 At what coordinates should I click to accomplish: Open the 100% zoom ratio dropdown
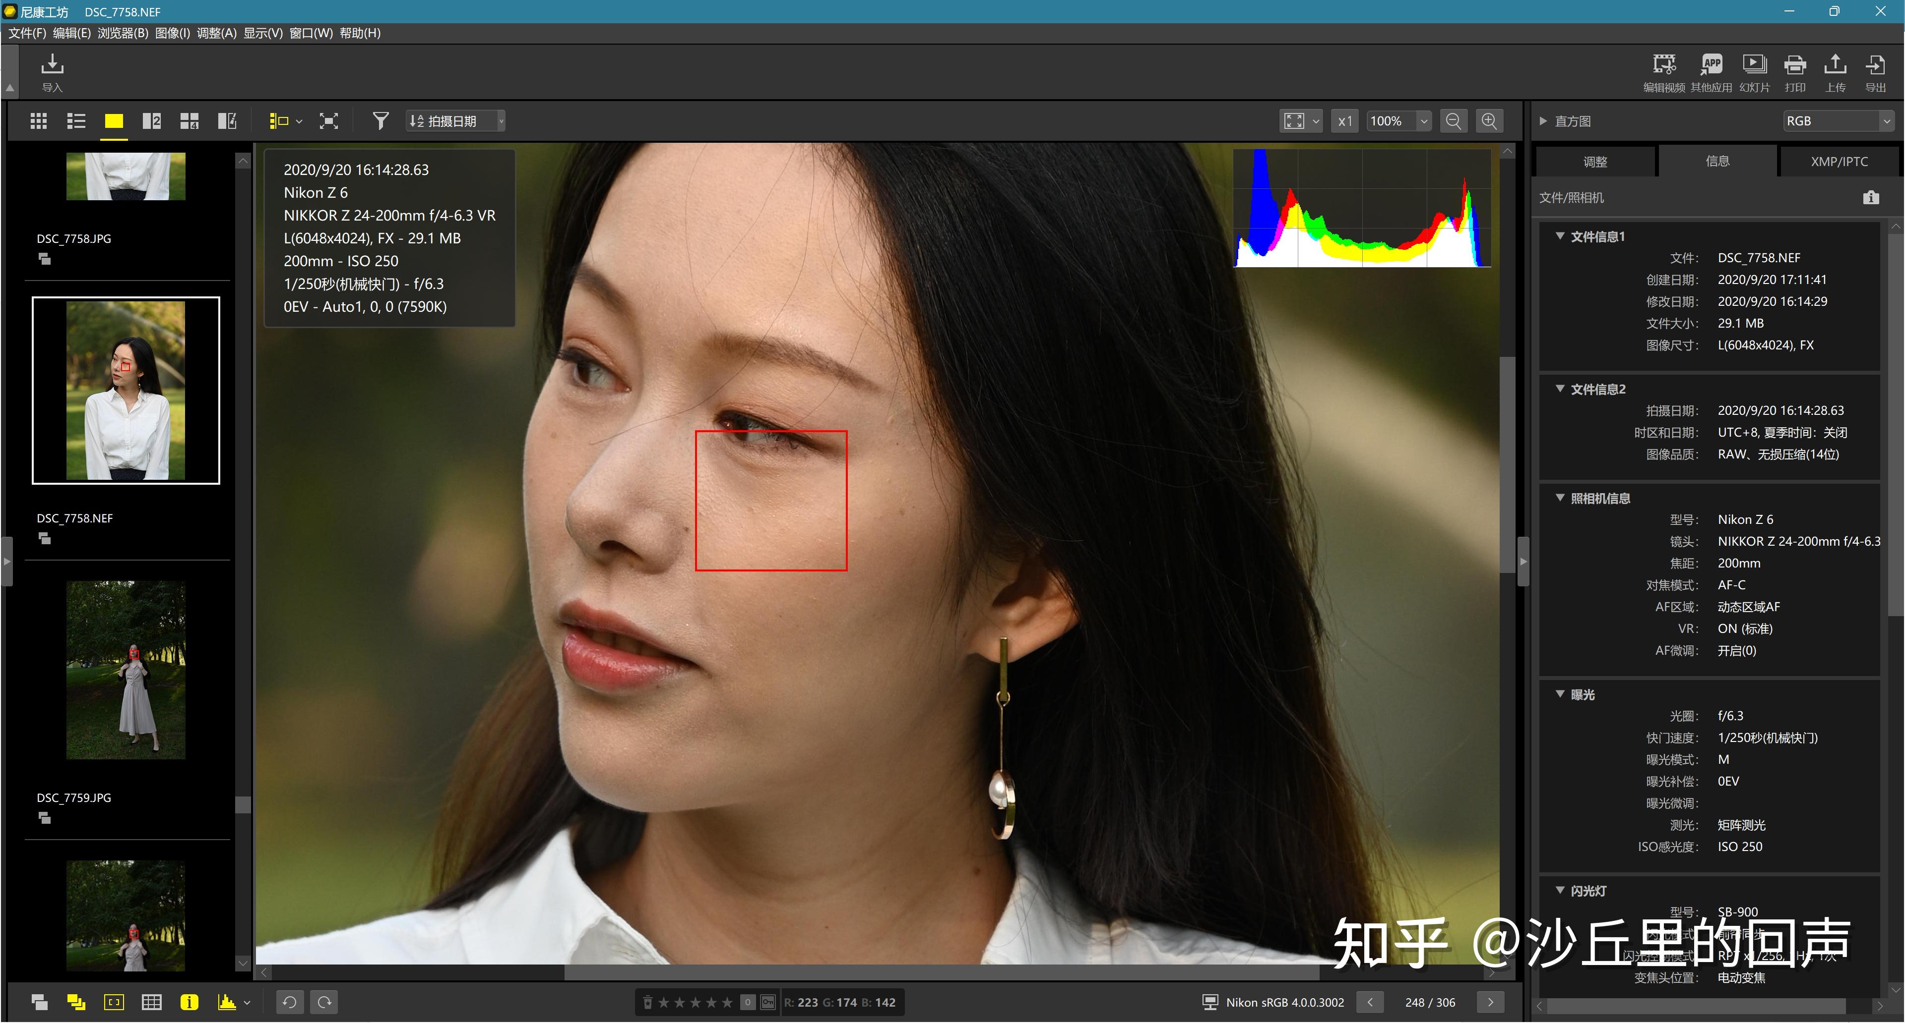click(1424, 121)
